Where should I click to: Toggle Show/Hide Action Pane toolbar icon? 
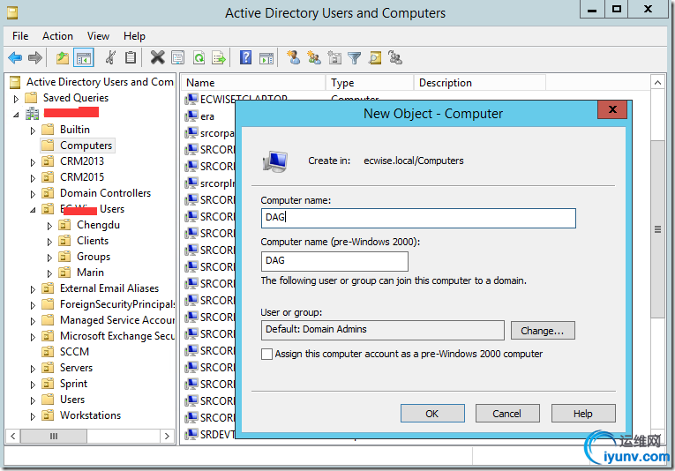click(x=266, y=57)
